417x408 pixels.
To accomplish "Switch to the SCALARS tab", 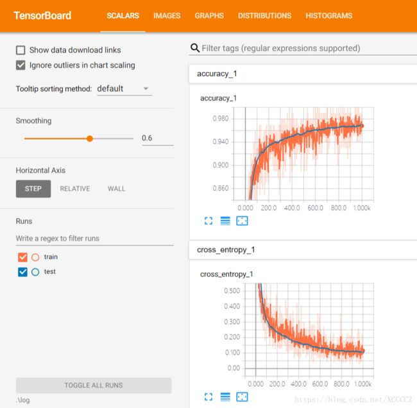I will (x=123, y=15).
